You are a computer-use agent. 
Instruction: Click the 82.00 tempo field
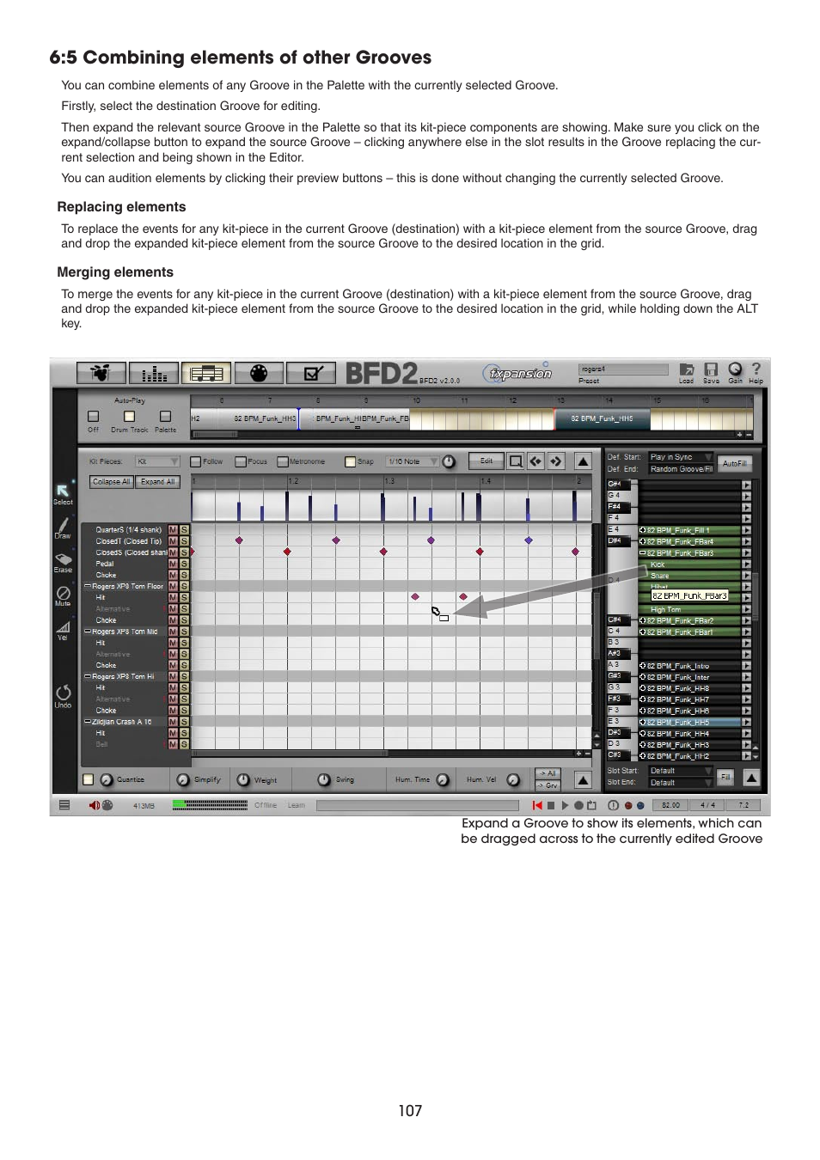pyautogui.click(x=670, y=805)
